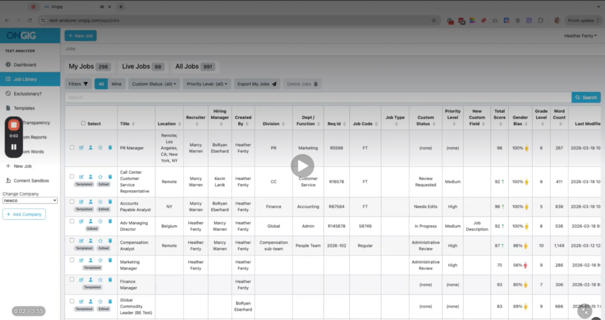This screenshot has height=320, width=605.
Task: Open the Change Company newco selector
Action: [30, 201]
